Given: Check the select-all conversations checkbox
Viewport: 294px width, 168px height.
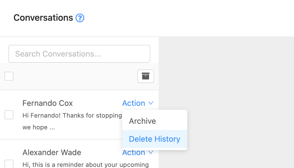Looking at the screenshot, I should click(x=9, y=76).
